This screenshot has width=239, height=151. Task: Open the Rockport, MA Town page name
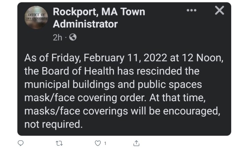(99, 12)
